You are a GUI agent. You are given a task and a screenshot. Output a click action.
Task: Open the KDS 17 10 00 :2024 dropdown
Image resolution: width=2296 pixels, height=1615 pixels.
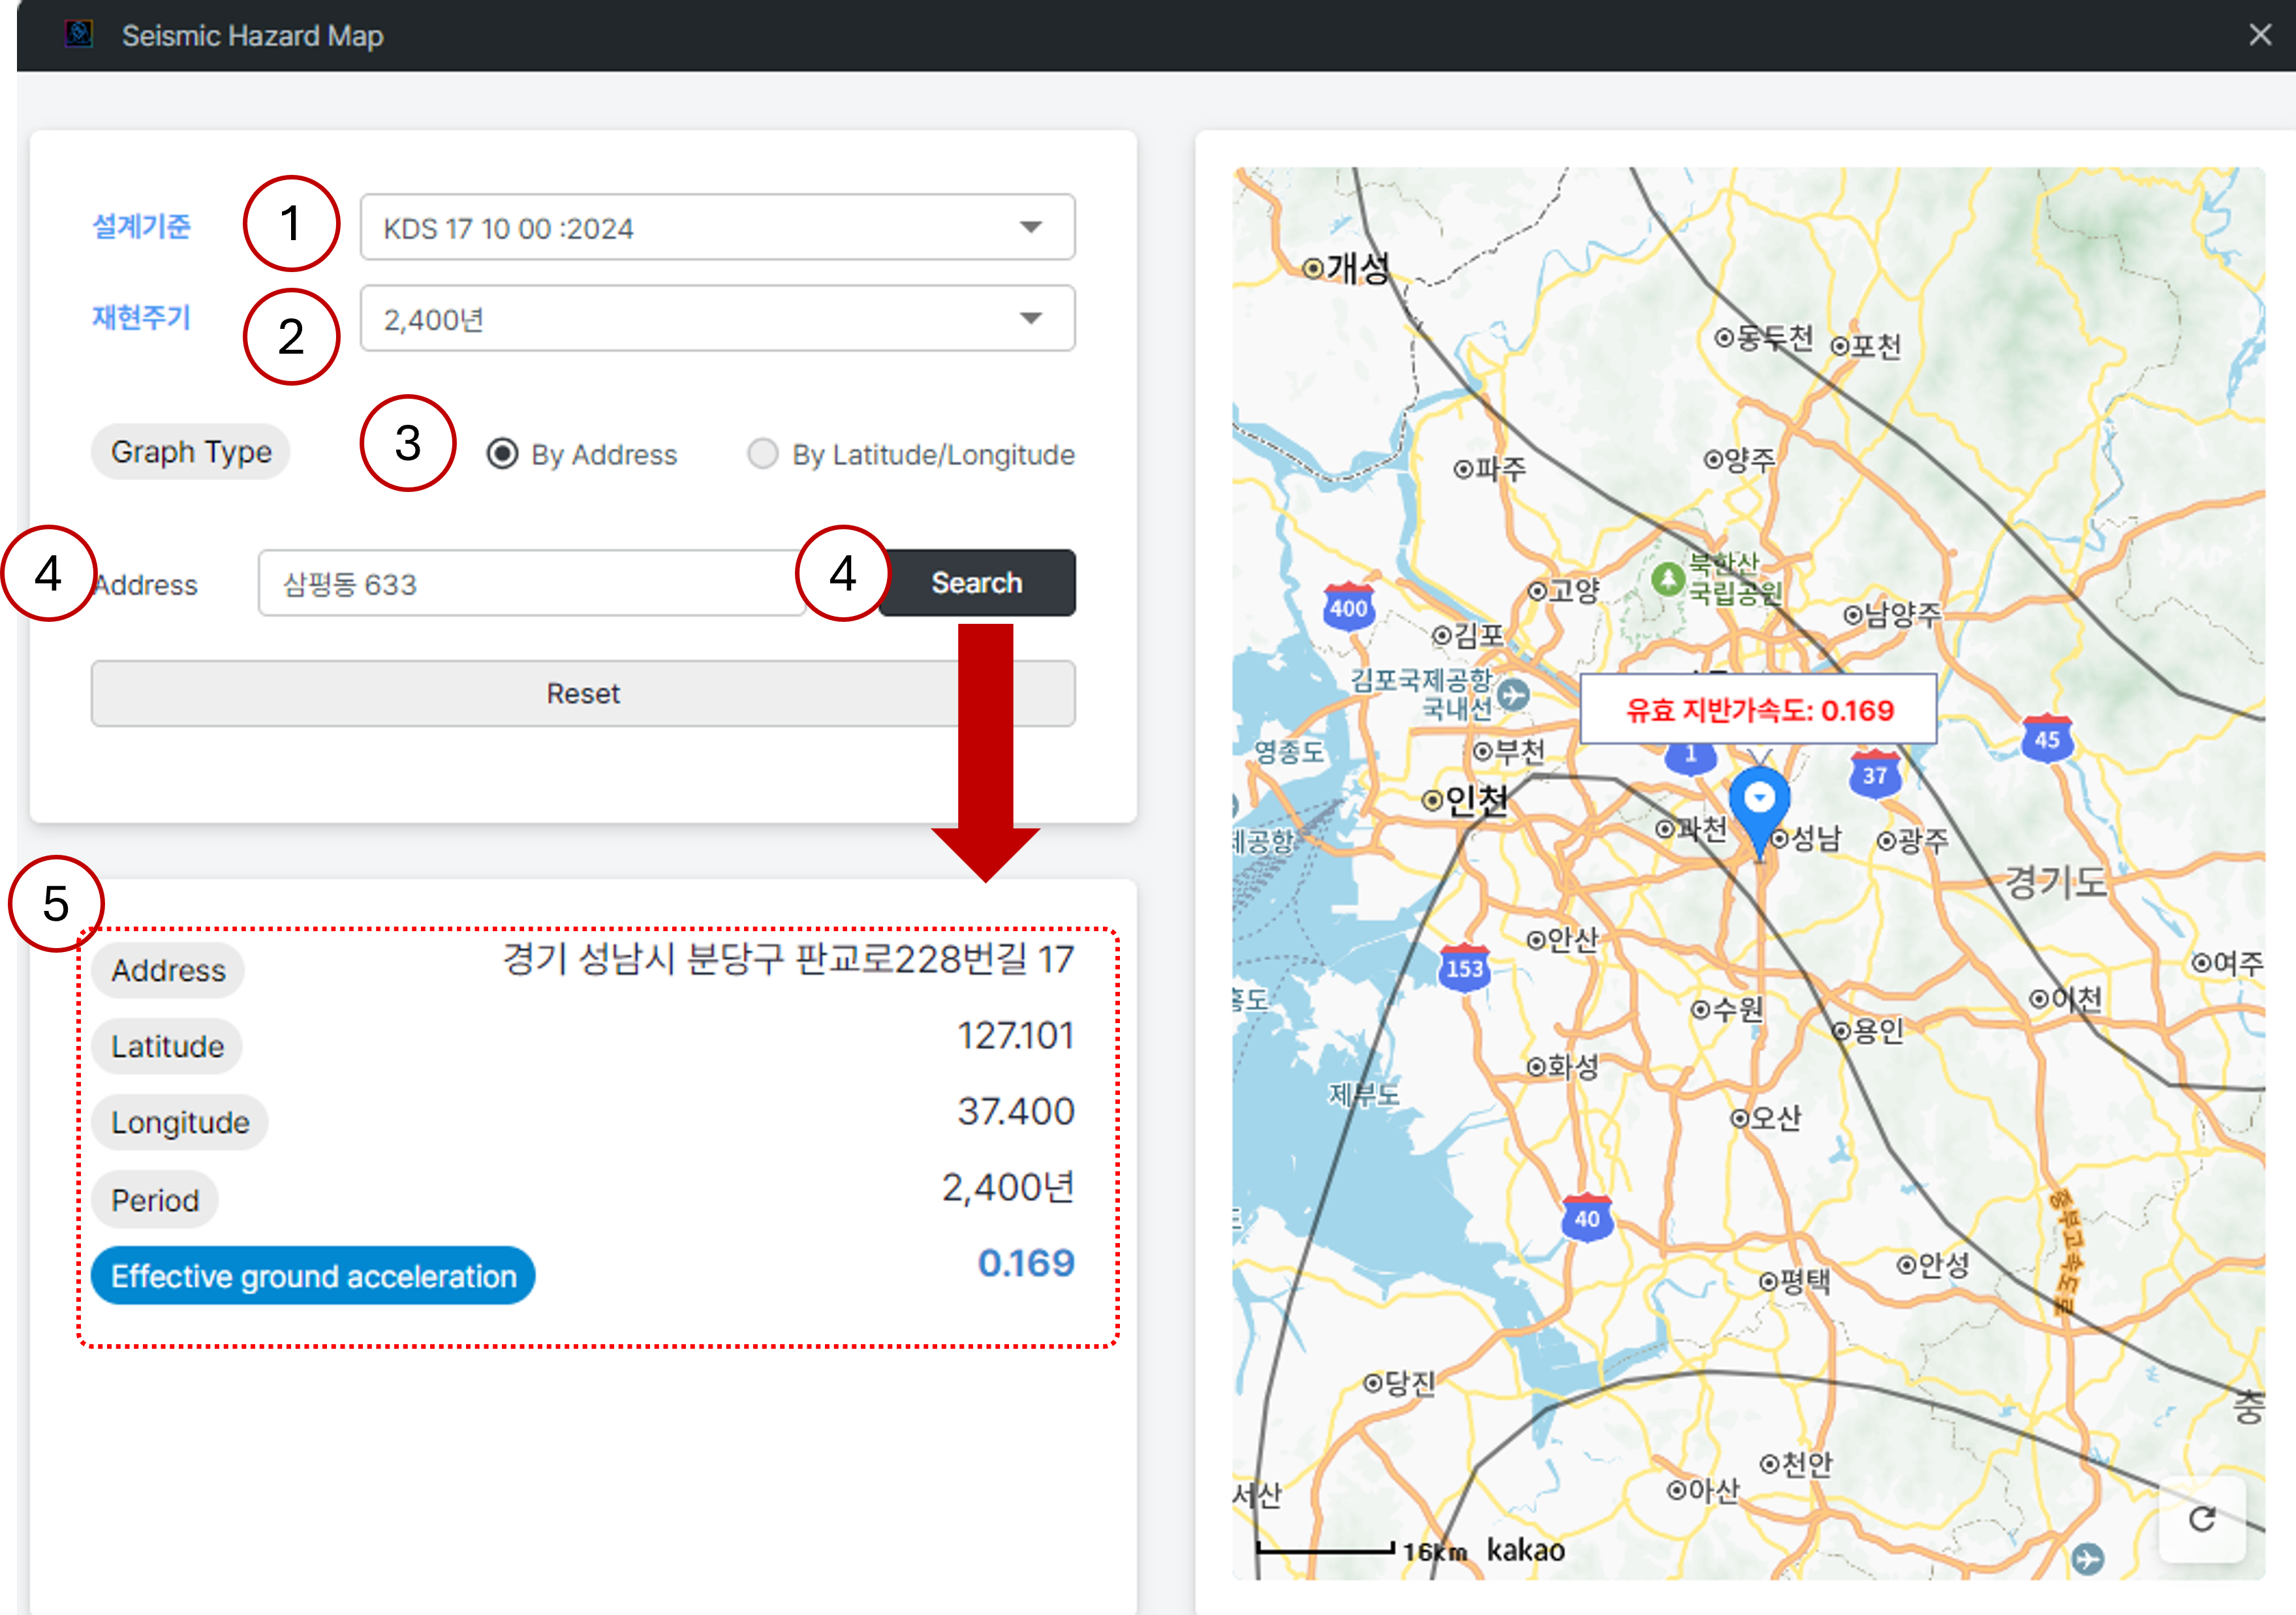[717, 227]
